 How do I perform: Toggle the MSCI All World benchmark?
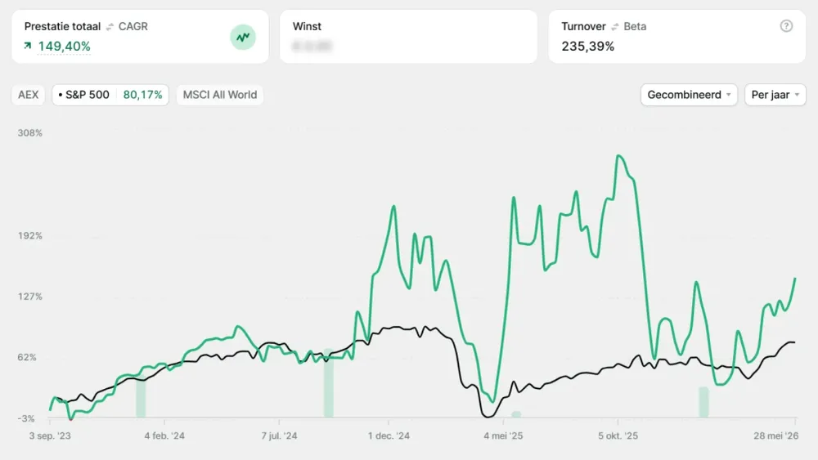(219, 95)
